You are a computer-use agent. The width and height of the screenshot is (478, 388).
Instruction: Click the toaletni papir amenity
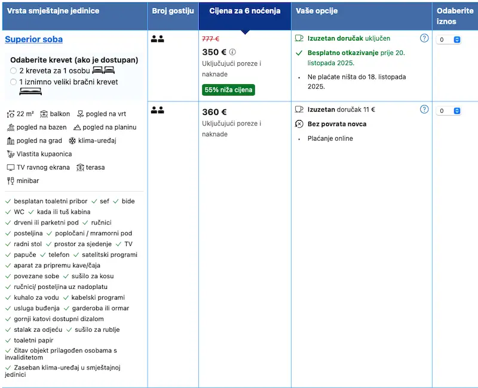pyautogui.click(x=33, y=340)
